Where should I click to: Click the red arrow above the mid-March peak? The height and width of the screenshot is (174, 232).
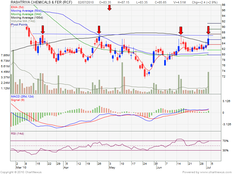click(43, 29)
